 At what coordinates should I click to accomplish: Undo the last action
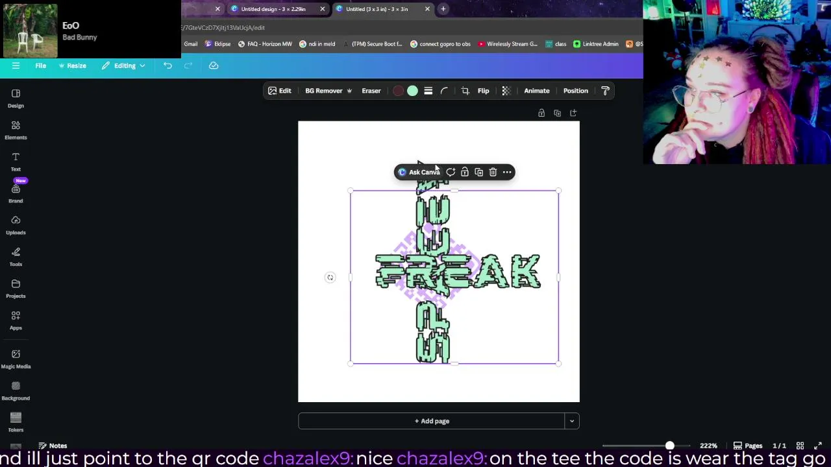pyautogui.click(x=167, y=66)
